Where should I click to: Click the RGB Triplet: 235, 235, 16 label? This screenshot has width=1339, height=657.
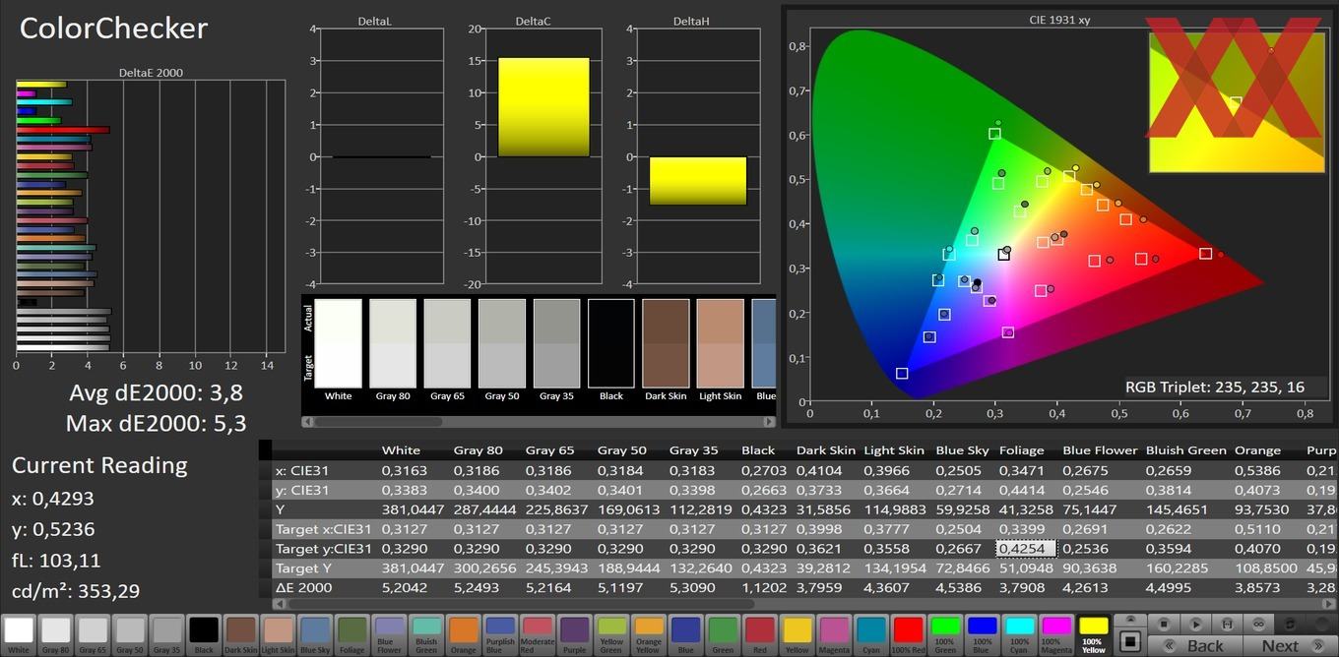coord(1215,387)
